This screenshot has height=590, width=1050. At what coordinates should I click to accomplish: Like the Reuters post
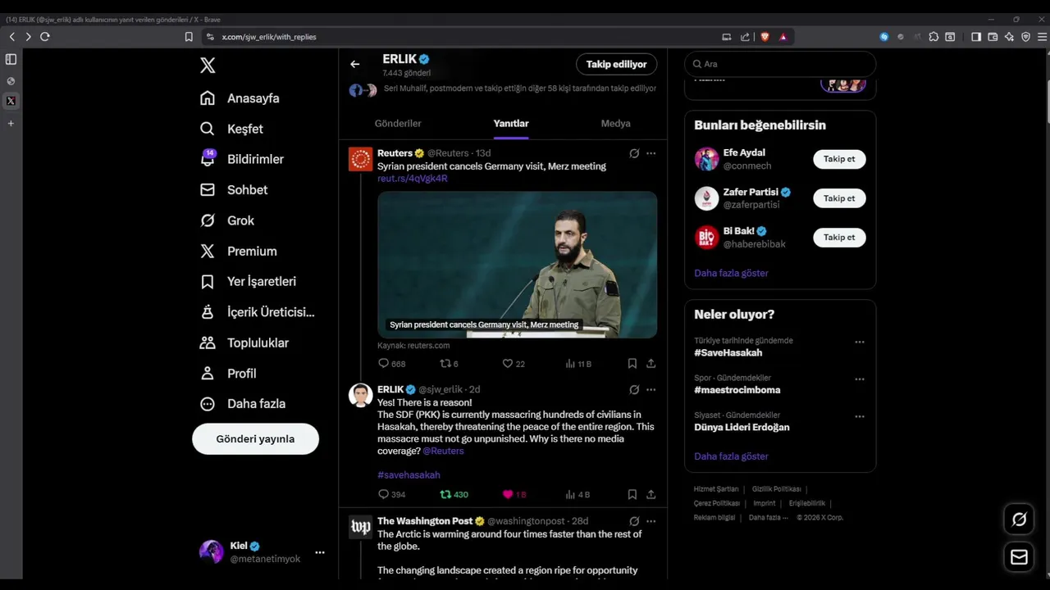(x=514, y=364)
